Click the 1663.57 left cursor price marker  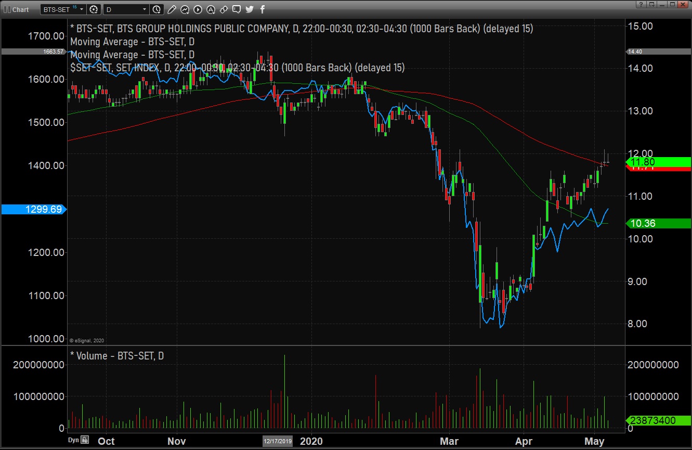(x=34, y=52)
